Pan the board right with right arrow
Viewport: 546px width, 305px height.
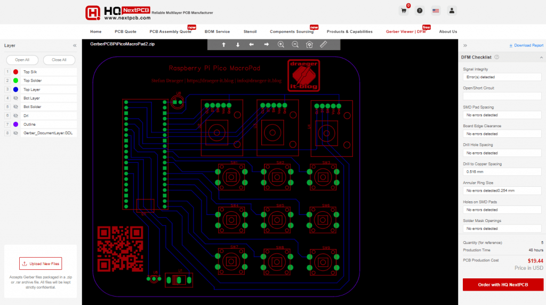tap(266, 45)
